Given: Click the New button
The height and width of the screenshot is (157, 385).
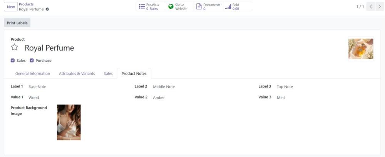Looking at the screenshot, I should (x=11, y=7).
